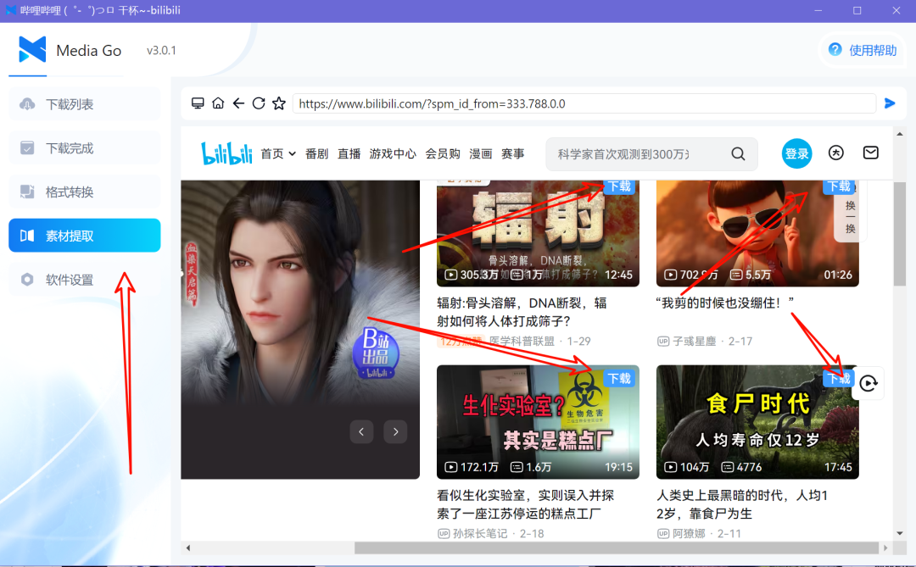
Task: Click the desktop view icon in browser toolbar
Action: click(198, 103)
